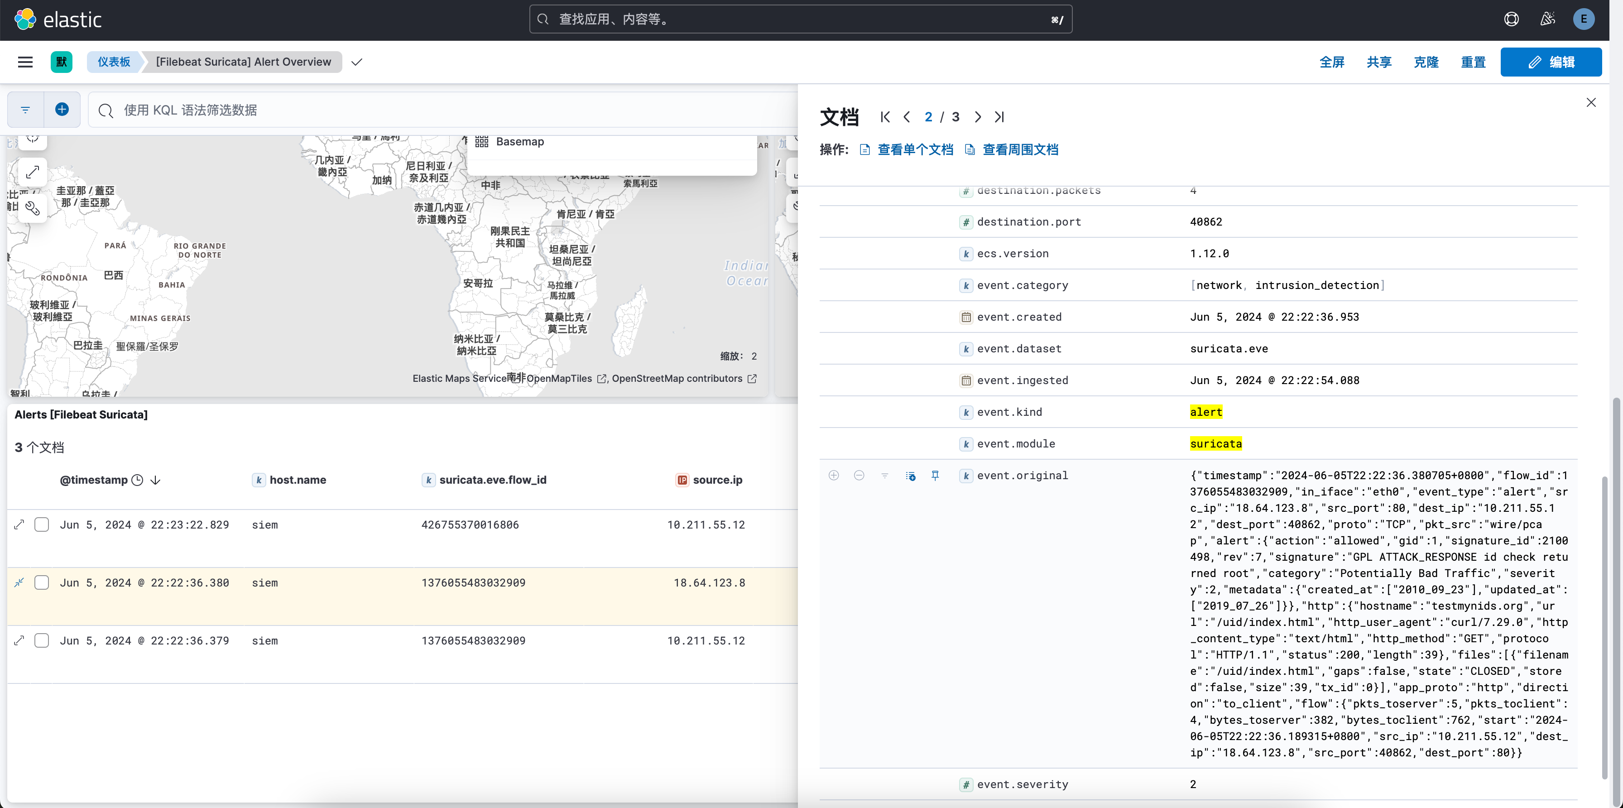Image resolution: width=1623 pixels, height=808 pixels.
Task: Click 全屏 full screen menu item
Action: coord(1332,62)
